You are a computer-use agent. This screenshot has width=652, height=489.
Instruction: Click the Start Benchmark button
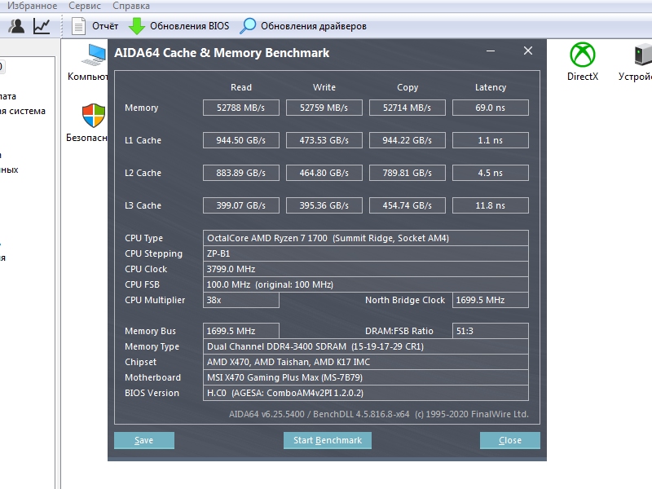[328, 440]
